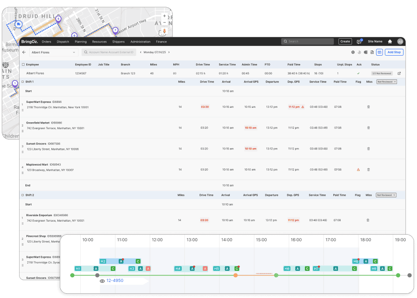
Task: Open the 12-4950 route link
Action: pyautogui.click(x=115, y=281)
